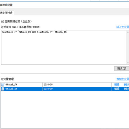Click 编辑 link for %Month_S% row
Image resolution: width=129 pixels, height=129 pixels.
click(x=117, y=85)
